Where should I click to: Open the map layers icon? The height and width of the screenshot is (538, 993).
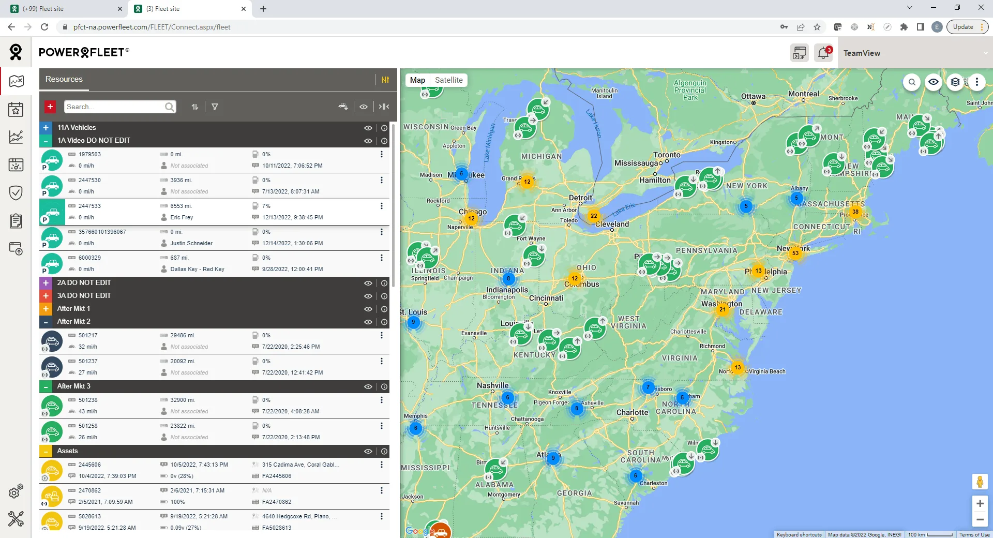(x=955, y=82)
